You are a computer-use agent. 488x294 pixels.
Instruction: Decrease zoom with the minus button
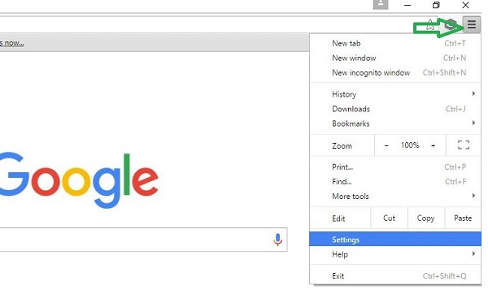click(x=386, y=145)
